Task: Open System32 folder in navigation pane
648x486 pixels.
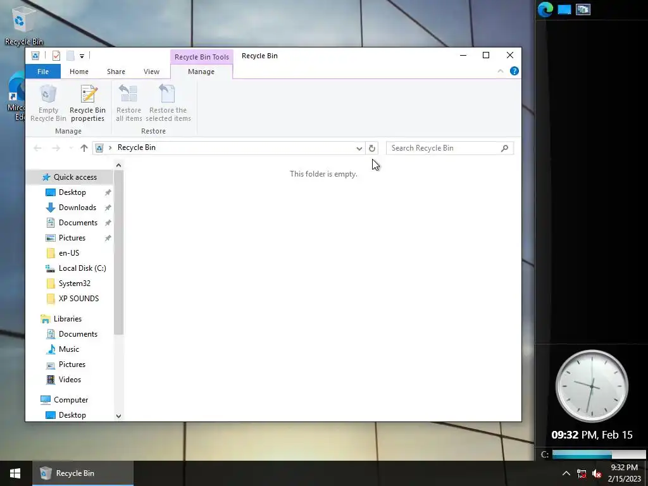Action: pyautogui.click(x=75, y=283)
